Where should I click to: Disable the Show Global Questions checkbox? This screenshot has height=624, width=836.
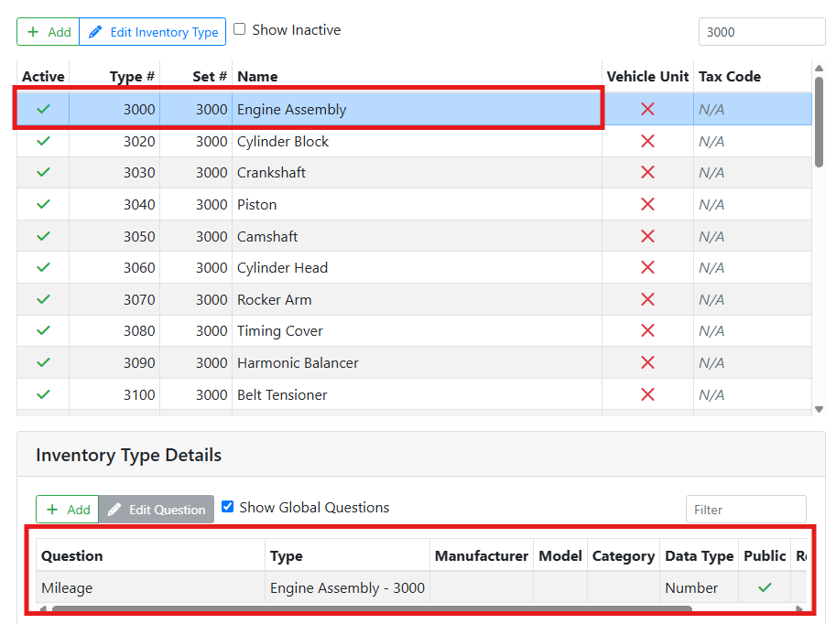(x=228, y=507)
